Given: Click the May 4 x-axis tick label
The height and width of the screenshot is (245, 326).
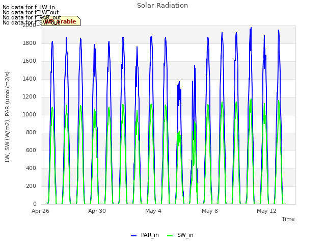Looking at the screenshot, I should pos(153,211).
